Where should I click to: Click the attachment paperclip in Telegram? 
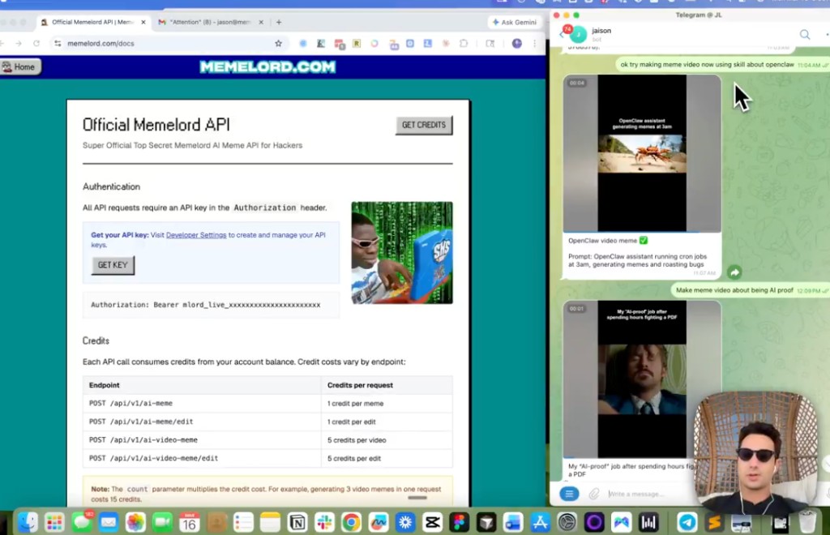(593, 494)
